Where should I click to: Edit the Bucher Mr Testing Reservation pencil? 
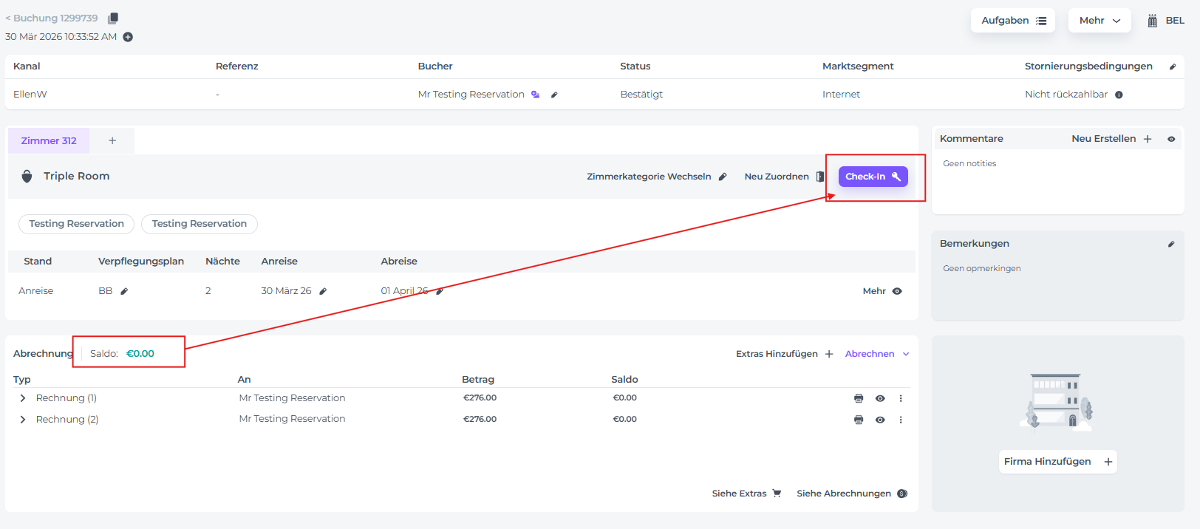[554, 95]
